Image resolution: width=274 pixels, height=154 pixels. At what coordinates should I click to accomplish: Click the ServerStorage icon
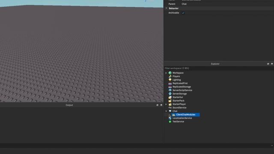click(x=170, y=94)
